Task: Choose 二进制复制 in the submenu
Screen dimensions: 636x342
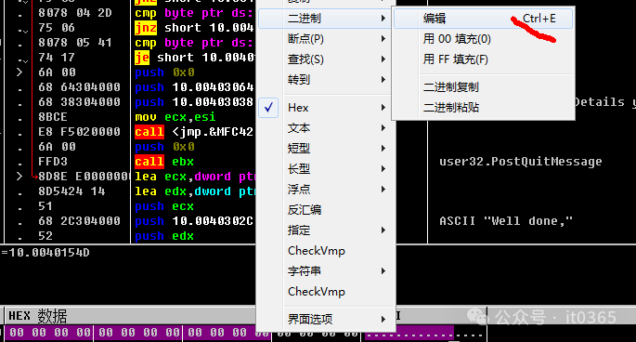Action: tap(483, 87)
